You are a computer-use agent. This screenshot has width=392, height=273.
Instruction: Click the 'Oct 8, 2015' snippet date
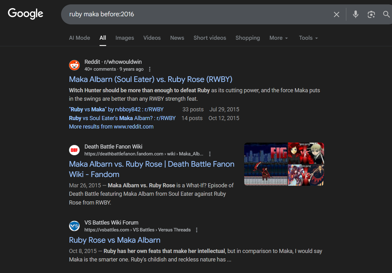click(x=83, y=251)
